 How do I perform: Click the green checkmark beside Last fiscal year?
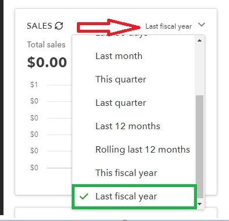pos(84,196)
